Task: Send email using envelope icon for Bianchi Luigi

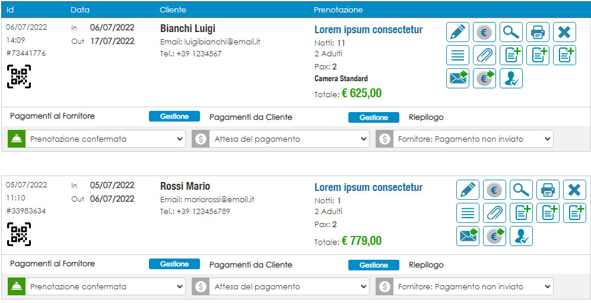Action: [x=457, y=78]
